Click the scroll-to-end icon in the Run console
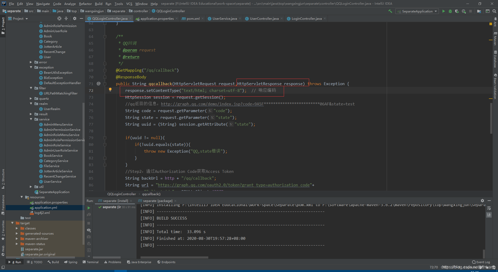The width and height of the screenshot is (498, 272). (489, 215)
